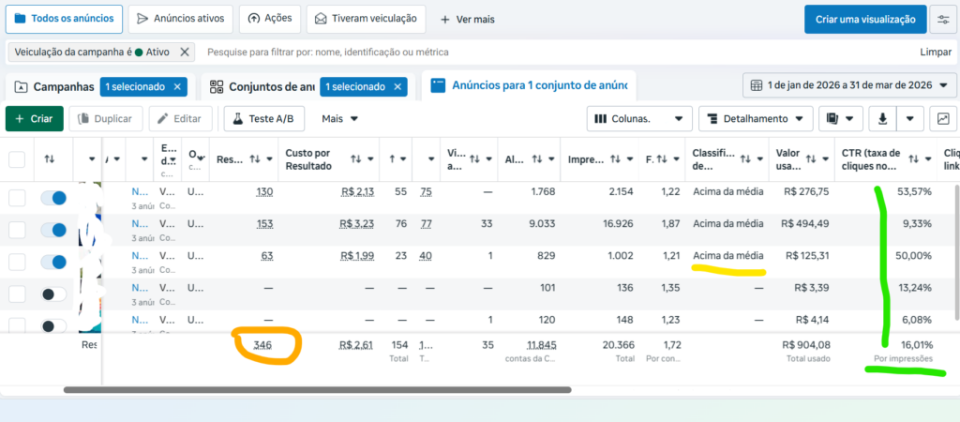Open the view customization sliders icon
Viewport: 960px width, 422px height.
coord(943,19)
